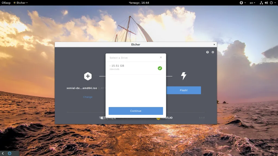The height and width of the screenshot is (156, 278).
Task: Toggle the green checkmark for /dev/sdb
Action: point(160,68)
